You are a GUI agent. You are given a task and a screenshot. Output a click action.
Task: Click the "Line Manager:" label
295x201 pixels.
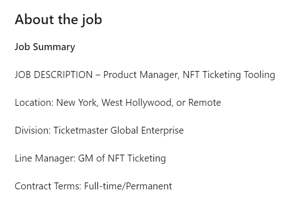pos(43,158)
